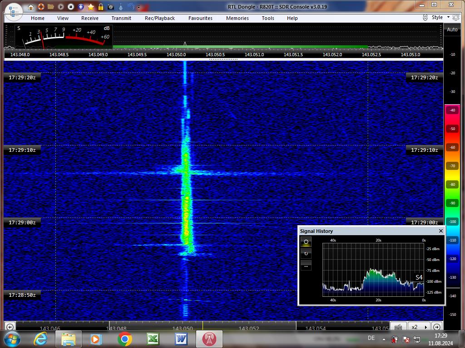This screenshot has height=348, width=465.
Task: Click the power plug tray icon
Action: coord(395,339)
